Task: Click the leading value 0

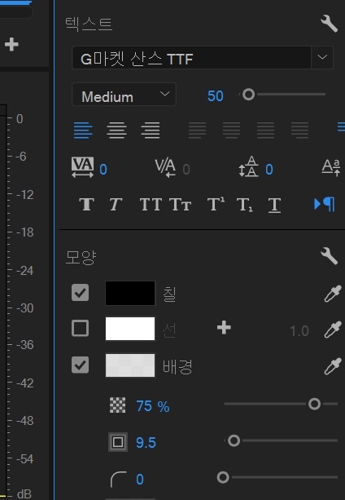Action: tap(269, 170)
